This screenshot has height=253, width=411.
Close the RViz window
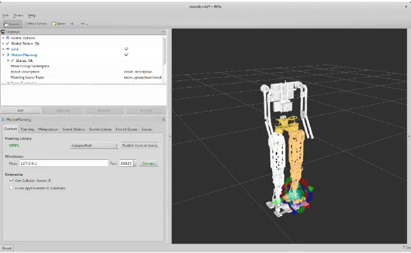coord(406,6)
